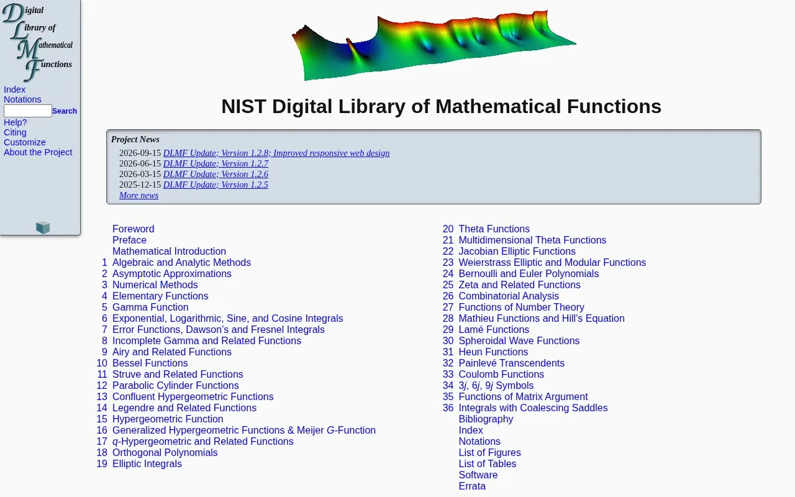Image resolution: width=795 pixels, height=497 pixels.
Task: Open Painlevé Transcendents chapter
Action: [511, 363]
